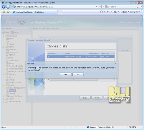Screen dimensions: 144x130
Task: Open Restore Defaults tree item
Action: pyautogui.click(x=15, y=66)
